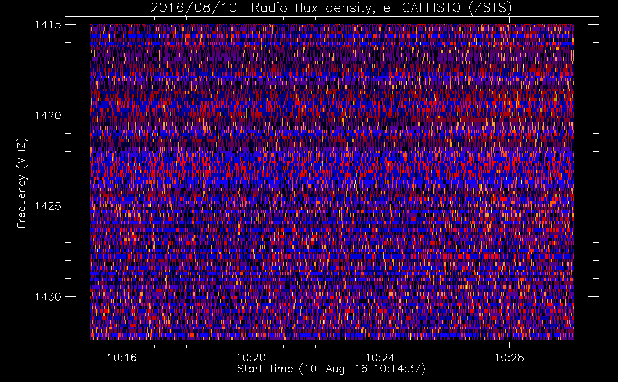The image size is (618, 382).
Task: Click the frequency label 1430
Action: (48, 297)
